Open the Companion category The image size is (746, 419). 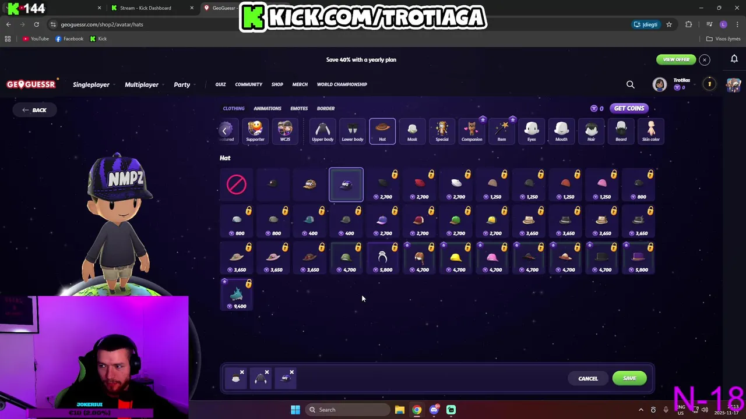tap(471, 131)
